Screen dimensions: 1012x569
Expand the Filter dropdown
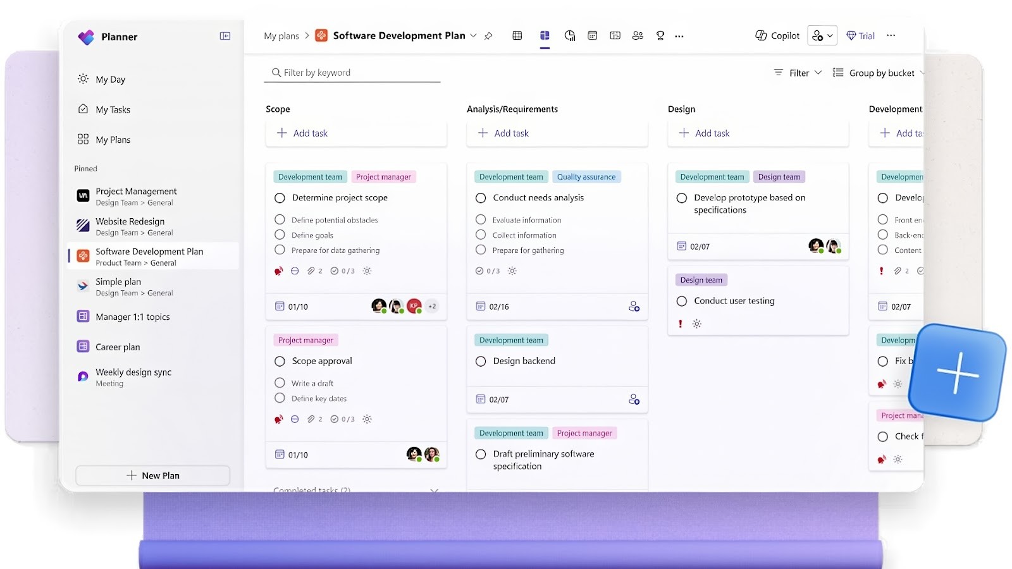pos(797,73)
